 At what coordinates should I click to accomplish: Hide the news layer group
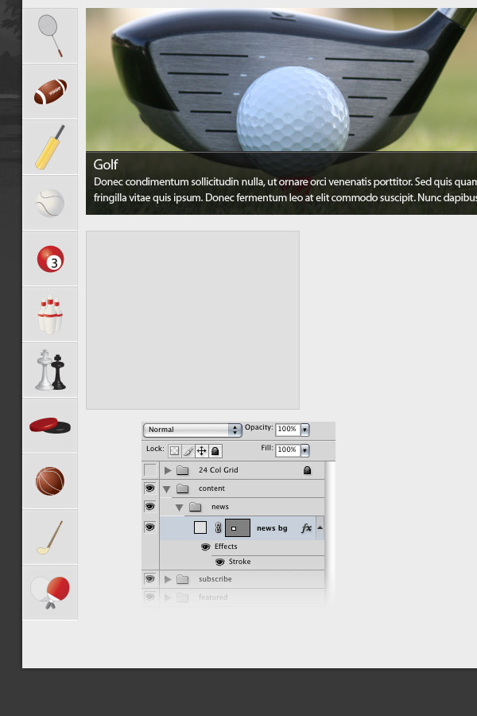point(149,507)
